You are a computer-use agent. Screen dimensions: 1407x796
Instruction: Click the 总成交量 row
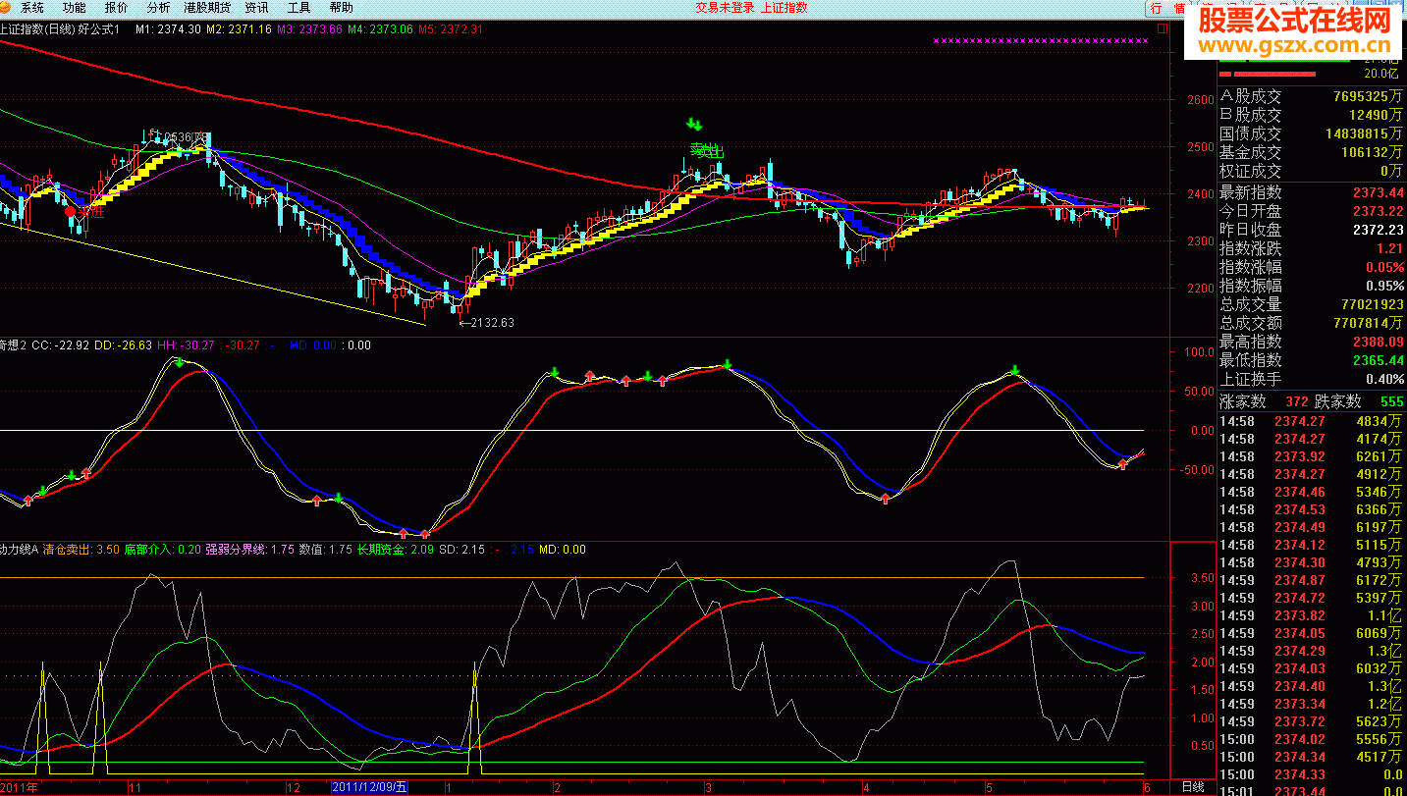point(1312,304)
